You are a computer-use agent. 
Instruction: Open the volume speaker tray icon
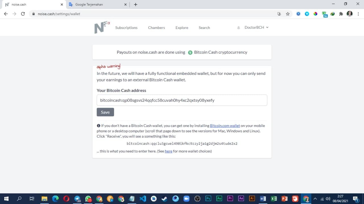(328, 199)
